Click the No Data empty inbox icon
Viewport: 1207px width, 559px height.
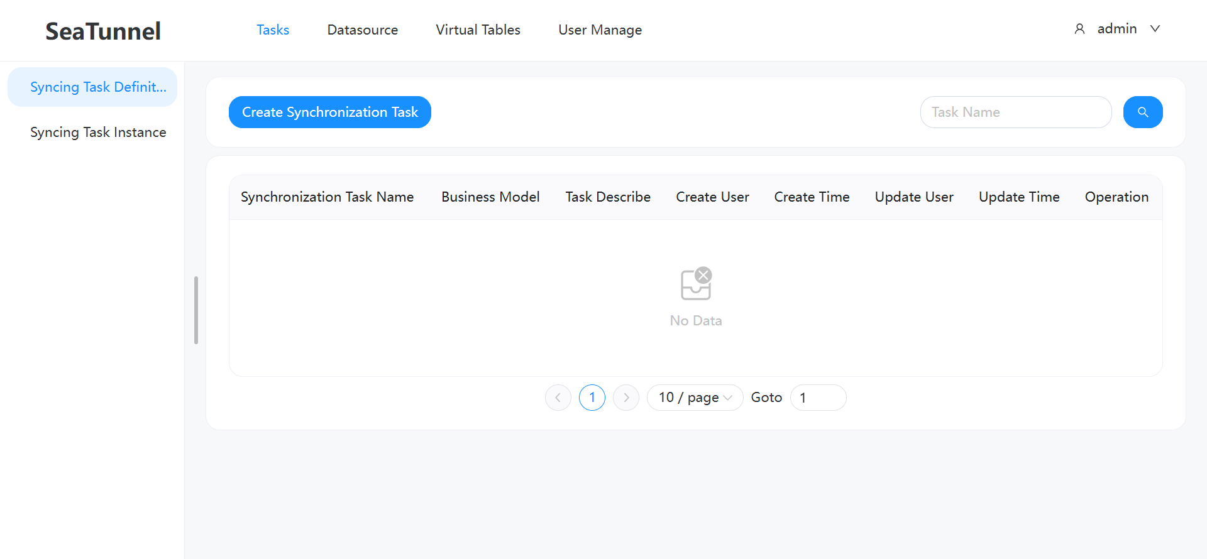(696, 283)
